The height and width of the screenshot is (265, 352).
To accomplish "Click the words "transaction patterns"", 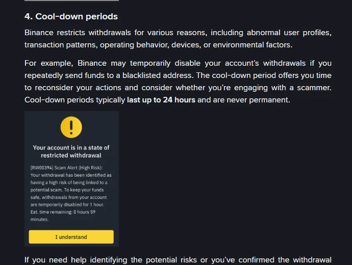I will click(60, 45).
